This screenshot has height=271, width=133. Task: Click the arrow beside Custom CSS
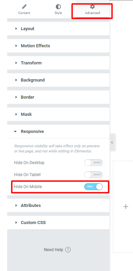[x=16, y=223]
